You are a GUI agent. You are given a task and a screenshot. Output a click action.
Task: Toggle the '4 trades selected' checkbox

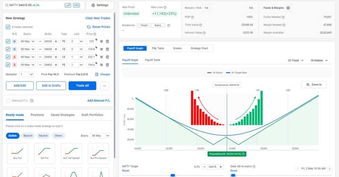(8, 27)
